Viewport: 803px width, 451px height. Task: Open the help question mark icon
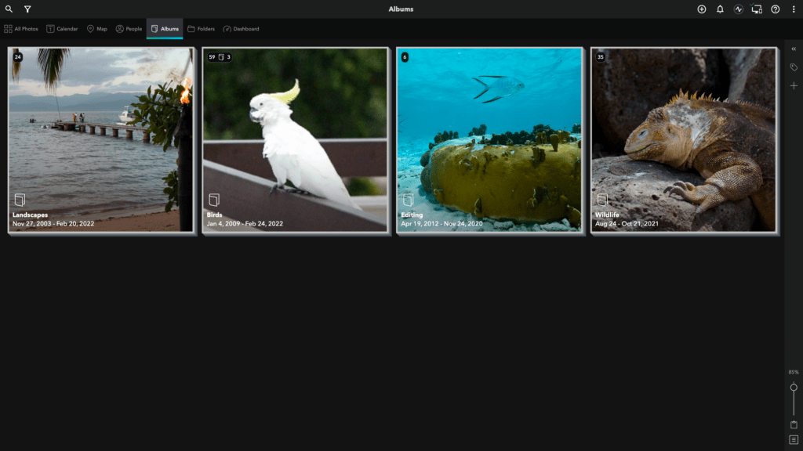click(776, 9)
